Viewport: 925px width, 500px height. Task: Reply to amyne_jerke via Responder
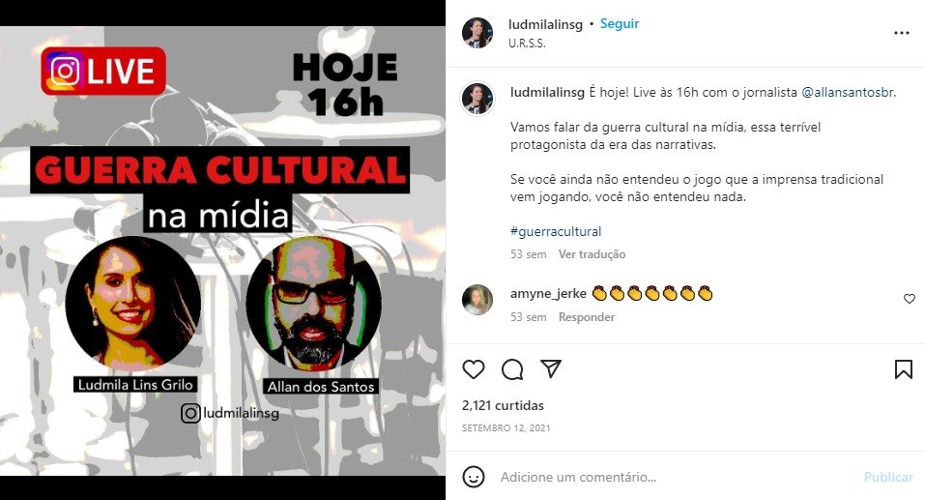(x=587, y=317)
